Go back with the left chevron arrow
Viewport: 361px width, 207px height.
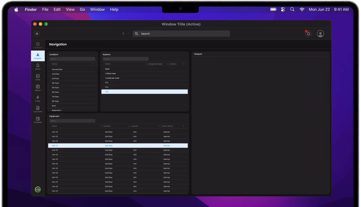(123, 34)
